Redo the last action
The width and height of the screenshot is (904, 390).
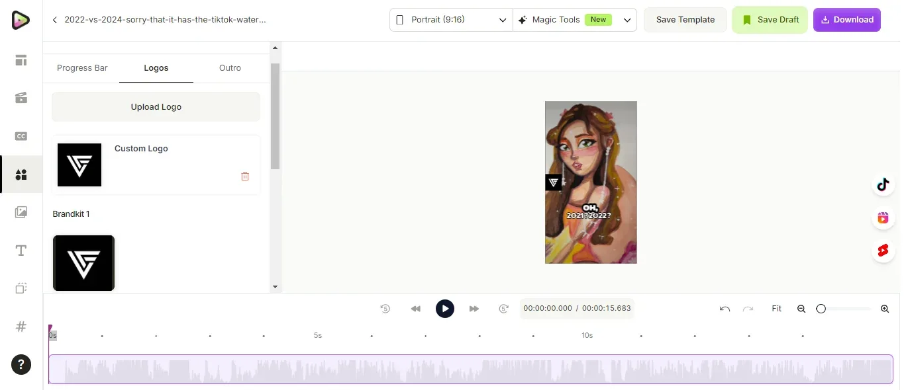748,309
